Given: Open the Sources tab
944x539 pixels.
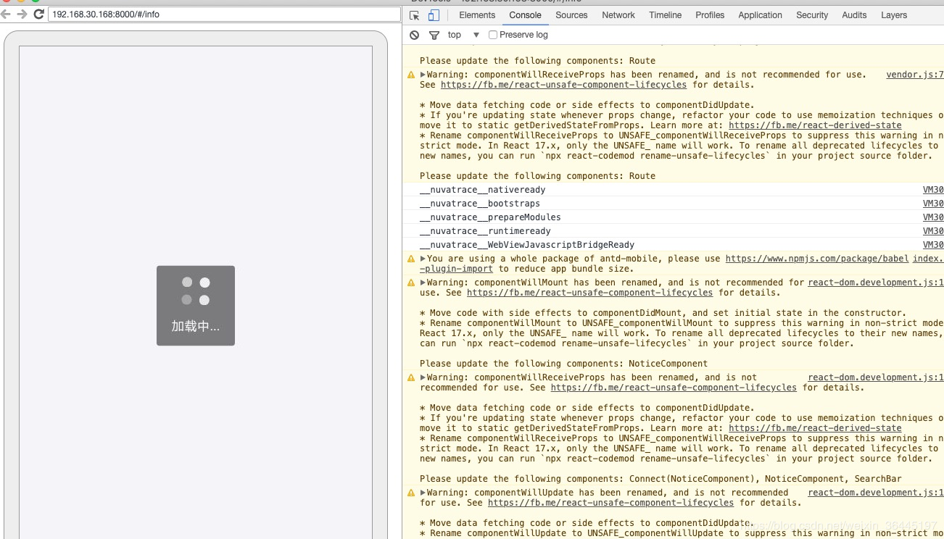Looking at the screenshot, I should 571,15.
